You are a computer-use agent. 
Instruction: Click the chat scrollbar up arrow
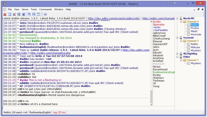pos(151,22)
